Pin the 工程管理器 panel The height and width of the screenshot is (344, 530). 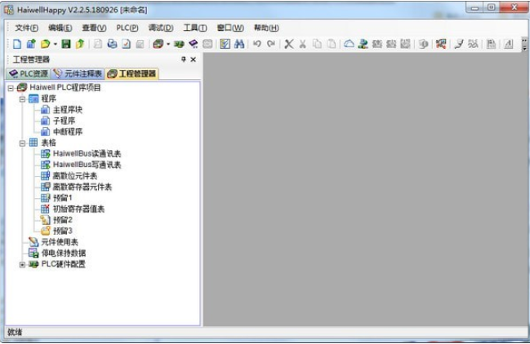coord(184,60)
